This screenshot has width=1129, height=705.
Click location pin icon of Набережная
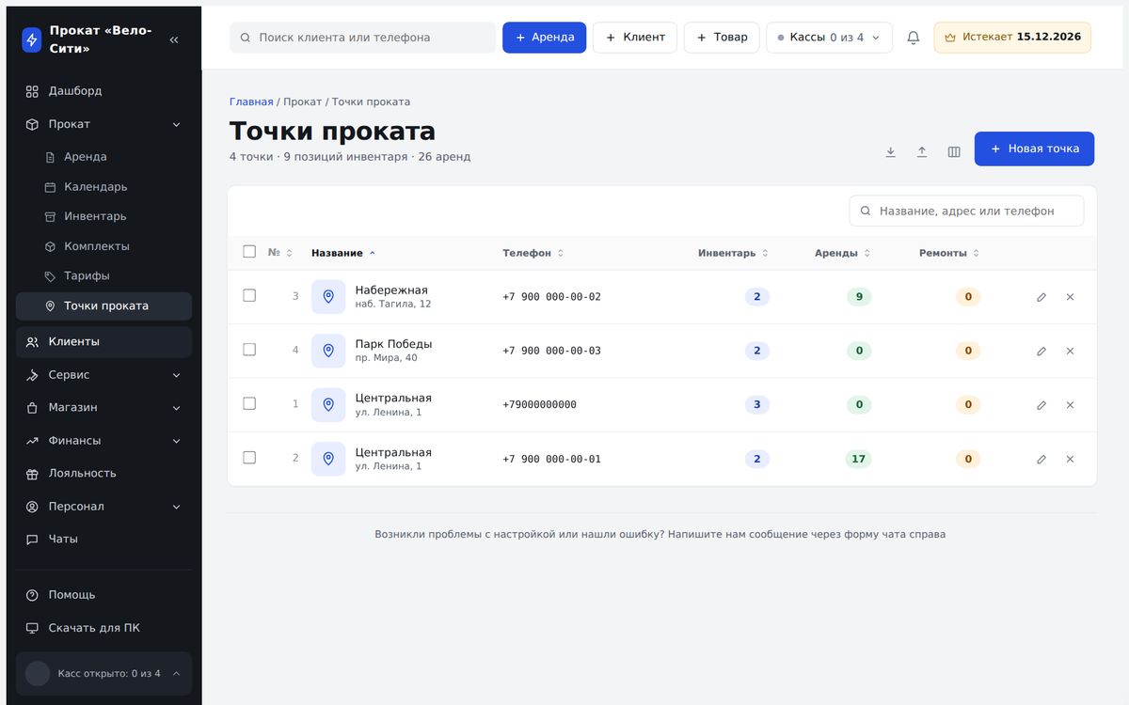pos(328,296)
